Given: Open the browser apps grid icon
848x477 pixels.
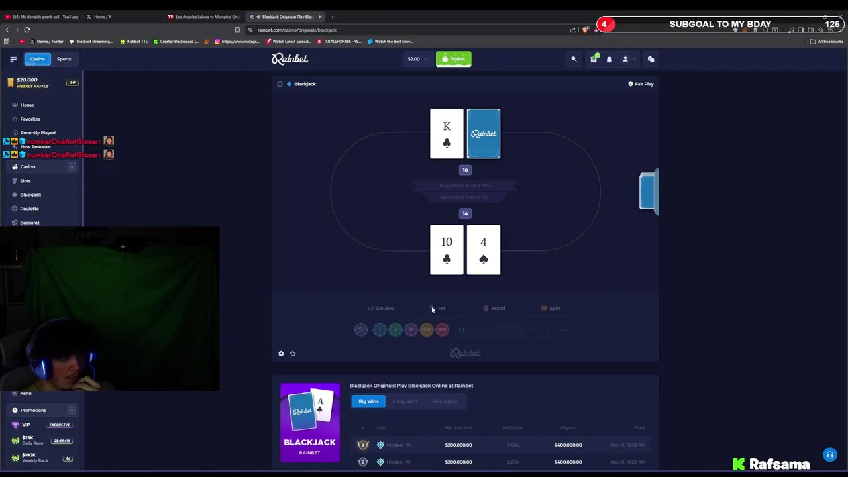Looking at the screenshot, I should pyautogui.click(x=7, y=42).
